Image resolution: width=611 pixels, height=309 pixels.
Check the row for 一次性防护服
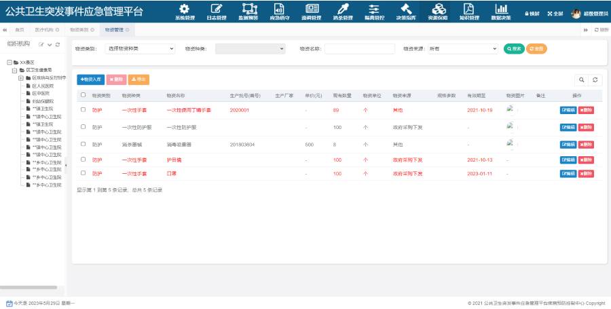(x=83, y=126)
